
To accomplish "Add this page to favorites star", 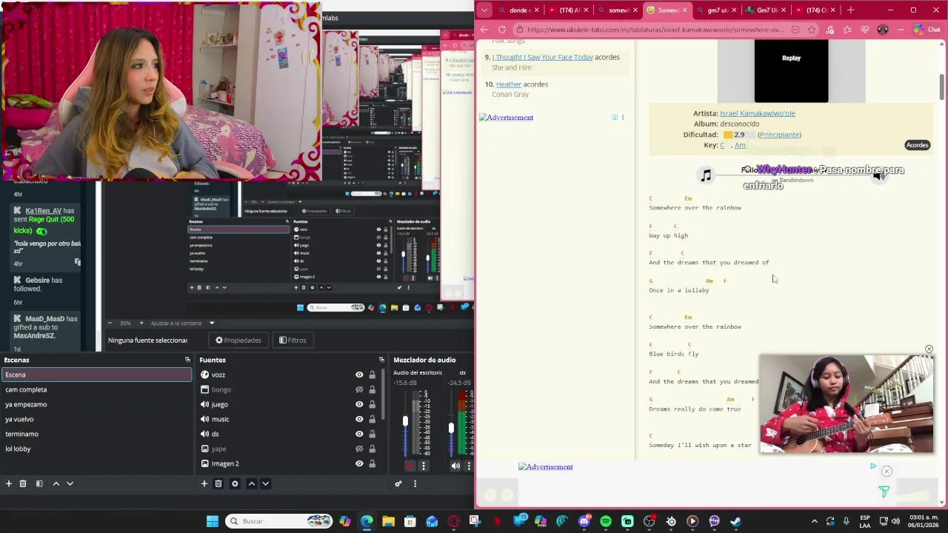I will click(812, 30).
